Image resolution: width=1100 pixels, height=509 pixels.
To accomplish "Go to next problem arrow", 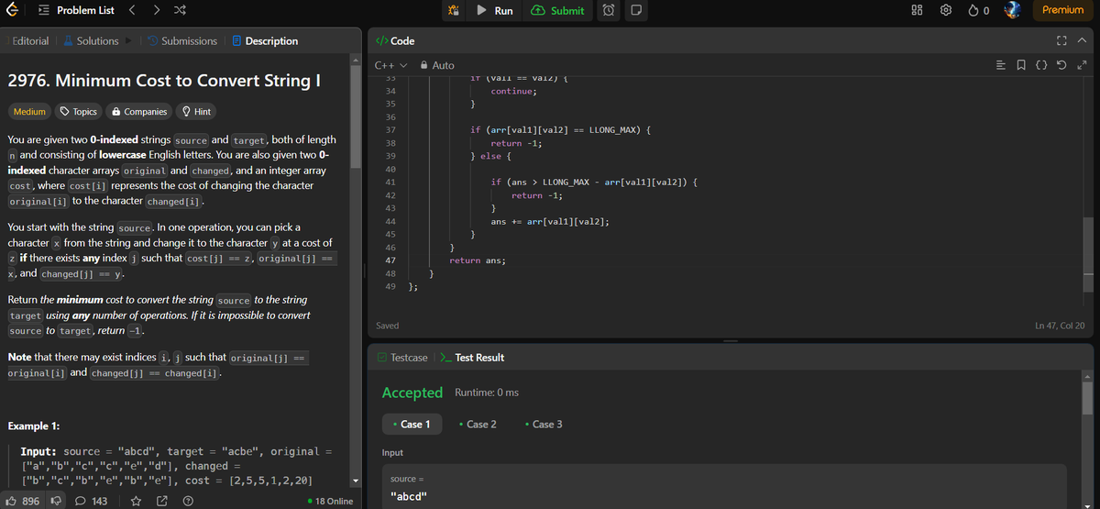I will point(157,10).
